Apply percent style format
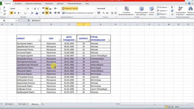 [104, 13]
